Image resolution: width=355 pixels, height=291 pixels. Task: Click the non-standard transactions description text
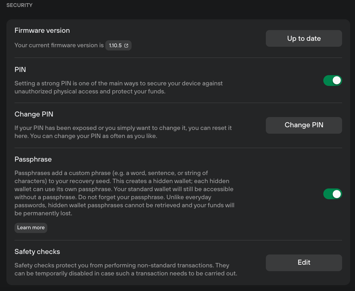[126, 269]
